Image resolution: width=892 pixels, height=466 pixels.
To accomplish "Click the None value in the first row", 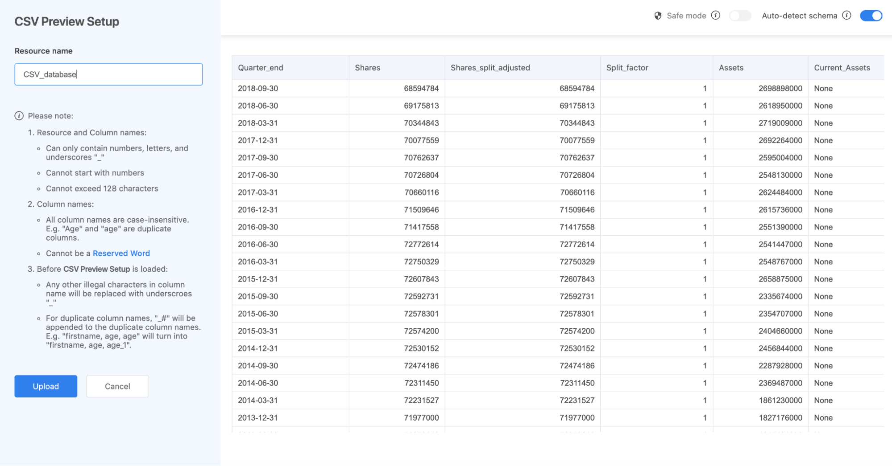I will click(x=823, y=88).
